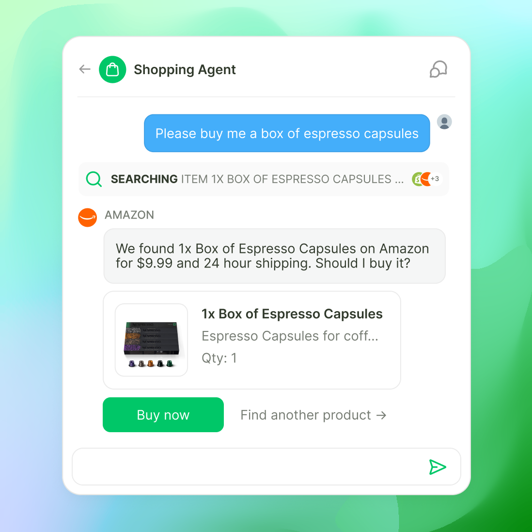Click the Shopify source icon in search bar

(417, 179)
